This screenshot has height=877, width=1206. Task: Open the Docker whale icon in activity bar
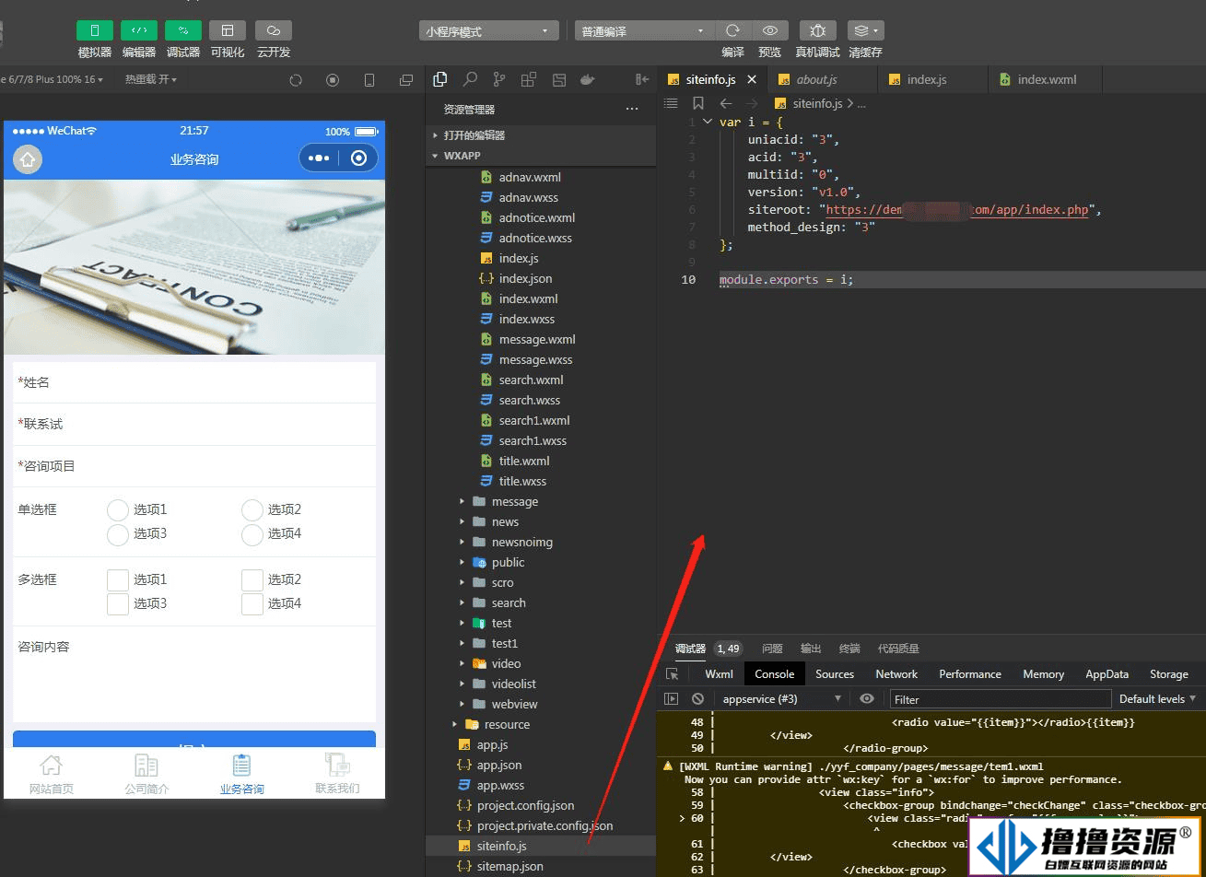click(588, 79)
